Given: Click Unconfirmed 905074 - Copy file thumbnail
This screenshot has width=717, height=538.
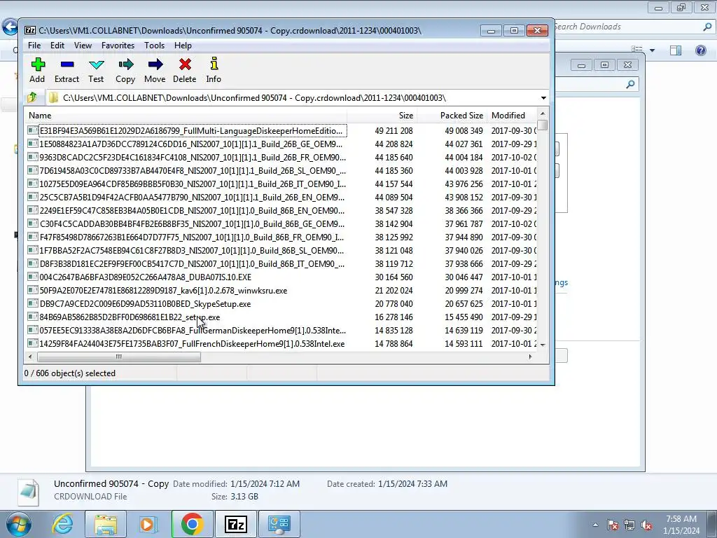Looking at the screenshot, I should point(28,492).
